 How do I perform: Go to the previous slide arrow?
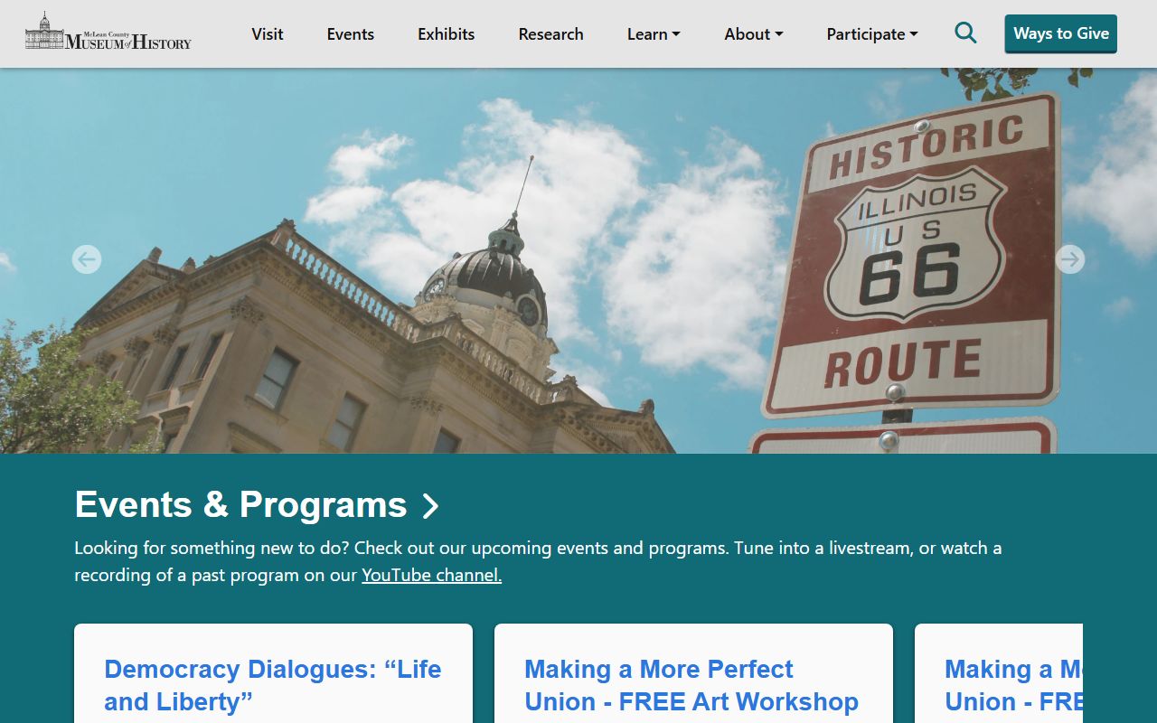(87, 259)
